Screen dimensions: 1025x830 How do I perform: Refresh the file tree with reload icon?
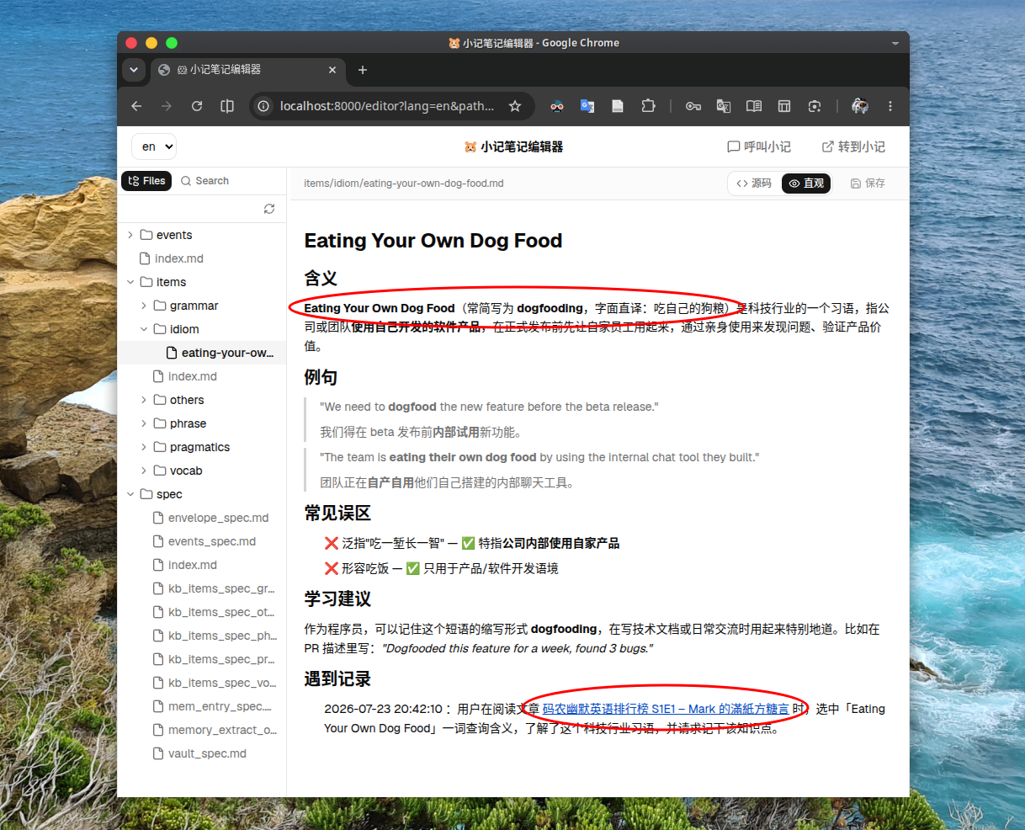click(x=269, y=209)
